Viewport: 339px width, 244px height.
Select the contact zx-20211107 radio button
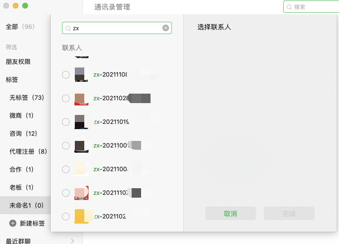pyautogui.click(x=66, y=193)
